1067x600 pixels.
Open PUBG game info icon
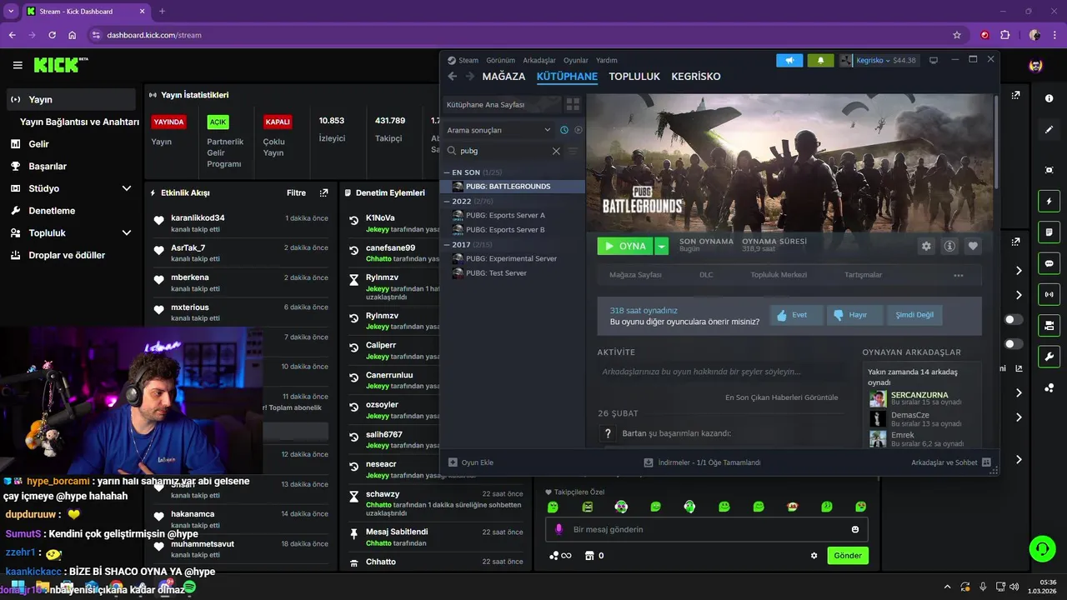pos(949,246)
